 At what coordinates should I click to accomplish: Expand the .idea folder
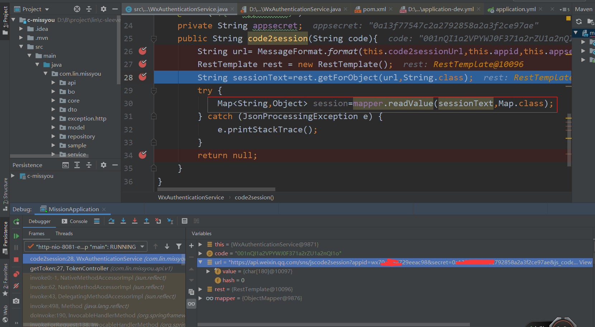[x=21, y=29]
